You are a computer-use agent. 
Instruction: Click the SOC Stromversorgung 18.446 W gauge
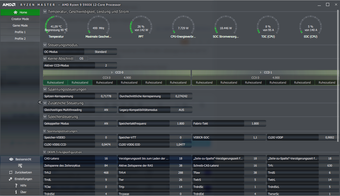click(x=226, y=27)
